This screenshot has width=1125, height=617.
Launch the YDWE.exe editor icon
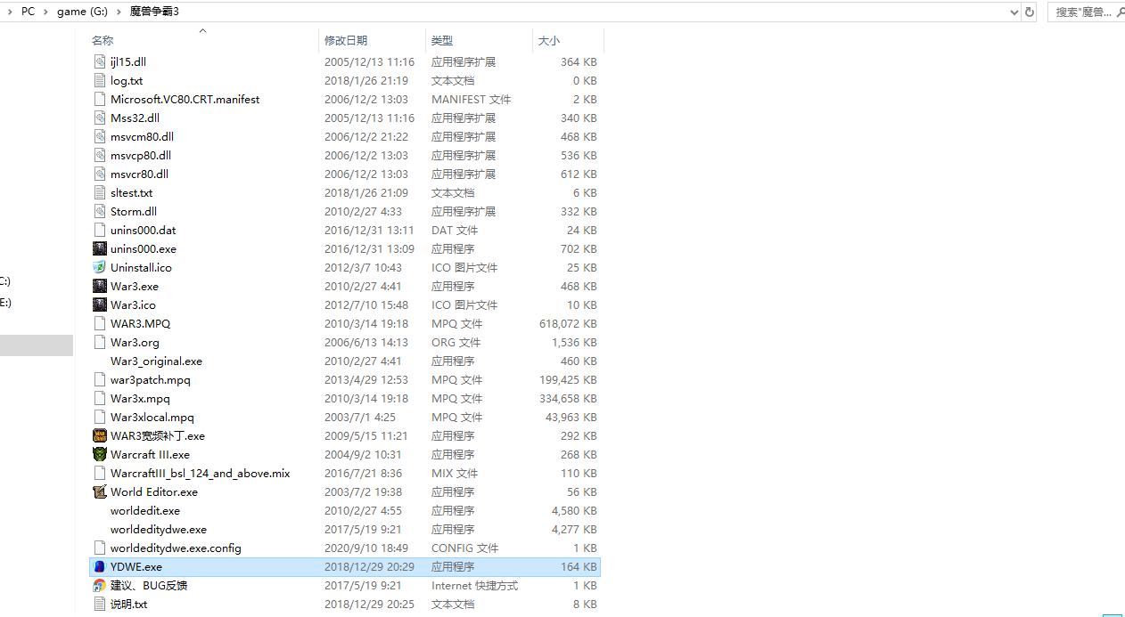pyautogui.click(x=99, y=566)
